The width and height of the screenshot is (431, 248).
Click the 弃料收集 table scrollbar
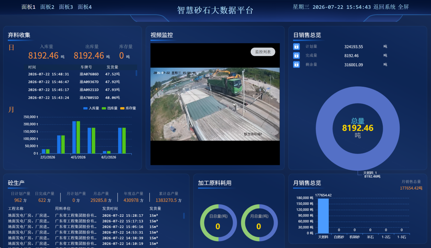[137, 73]
